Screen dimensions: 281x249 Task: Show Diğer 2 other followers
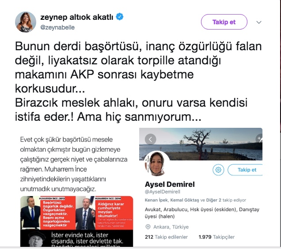click(213, 200)
